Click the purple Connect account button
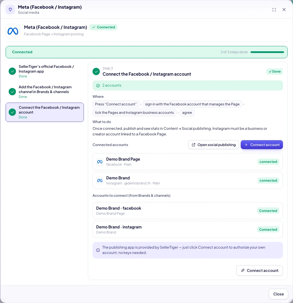The height and width of the screenshot is (303, 293). click(x=262, y=145)
